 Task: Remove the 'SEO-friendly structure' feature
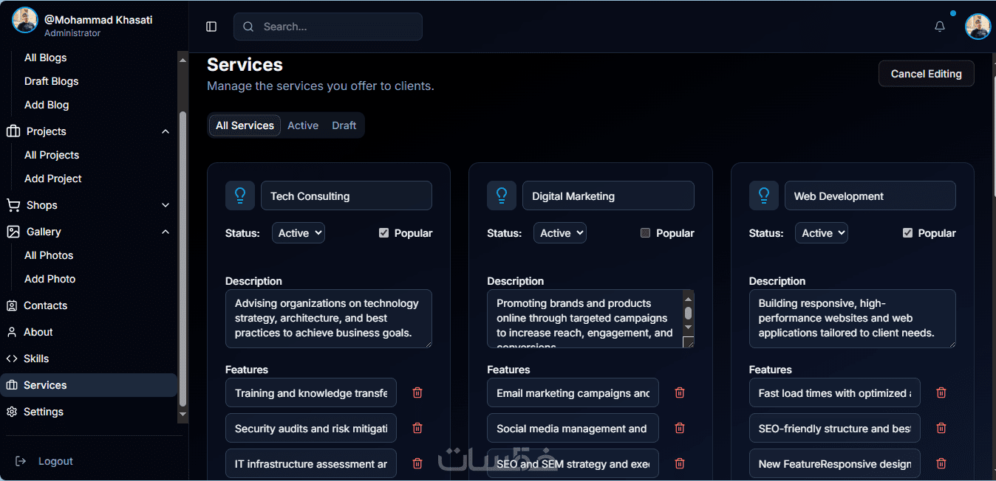(x=941, y=428)
